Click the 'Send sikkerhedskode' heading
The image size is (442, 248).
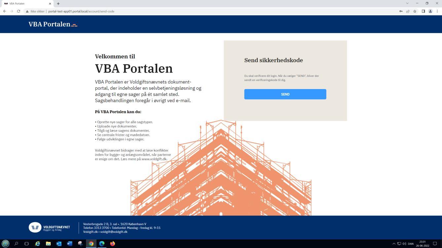coord(274,60)
